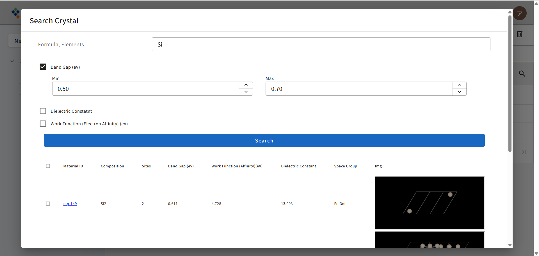Click the magnifier search icon
Screen dimensions: 539x256
click(522, 73)
